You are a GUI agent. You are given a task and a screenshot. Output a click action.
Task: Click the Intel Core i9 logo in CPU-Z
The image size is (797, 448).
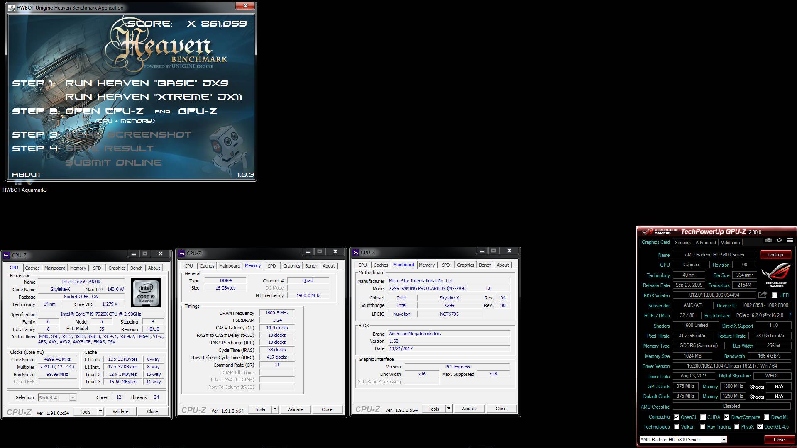[146, 293]
